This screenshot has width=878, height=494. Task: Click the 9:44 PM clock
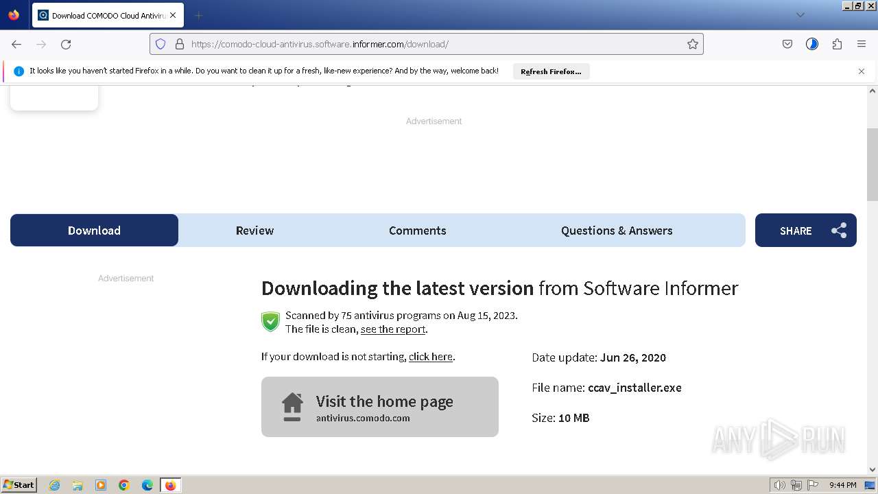point(843,485)
